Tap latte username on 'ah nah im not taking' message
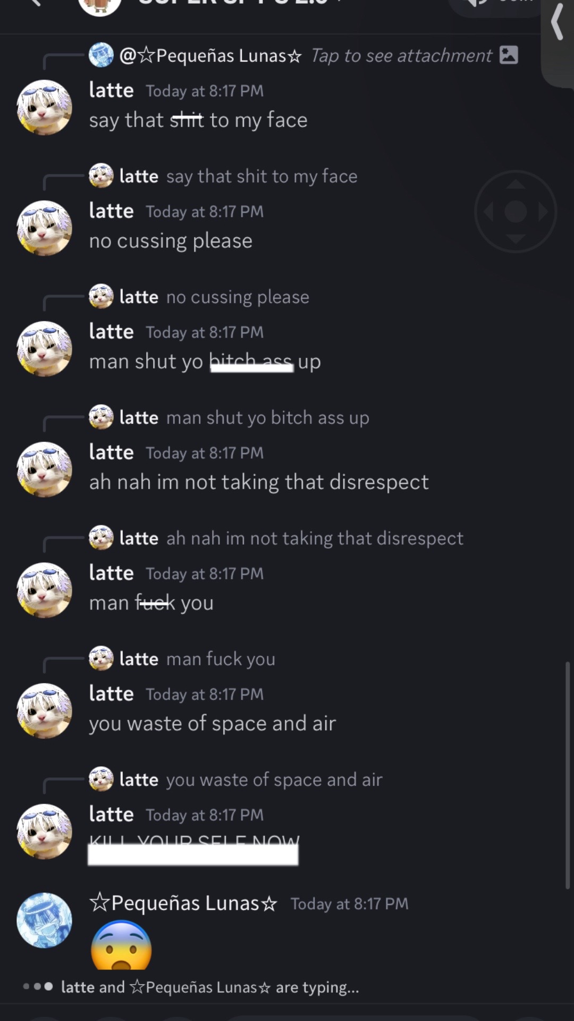 click(111, 452)
